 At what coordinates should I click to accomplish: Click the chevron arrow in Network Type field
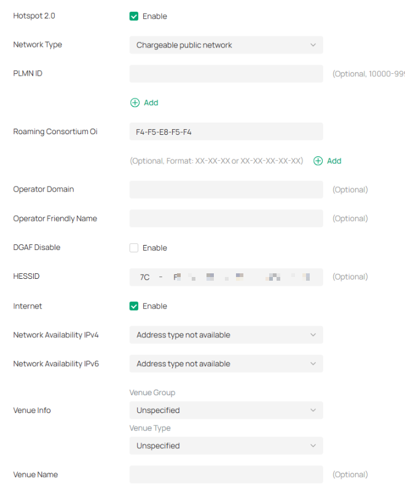tap(313, 45)
